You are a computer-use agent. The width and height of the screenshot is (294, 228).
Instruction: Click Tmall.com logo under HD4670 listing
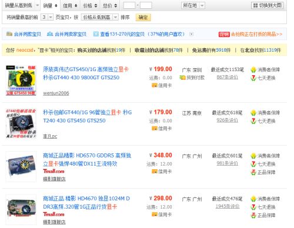pyautogui.click(x=54, y=214)
